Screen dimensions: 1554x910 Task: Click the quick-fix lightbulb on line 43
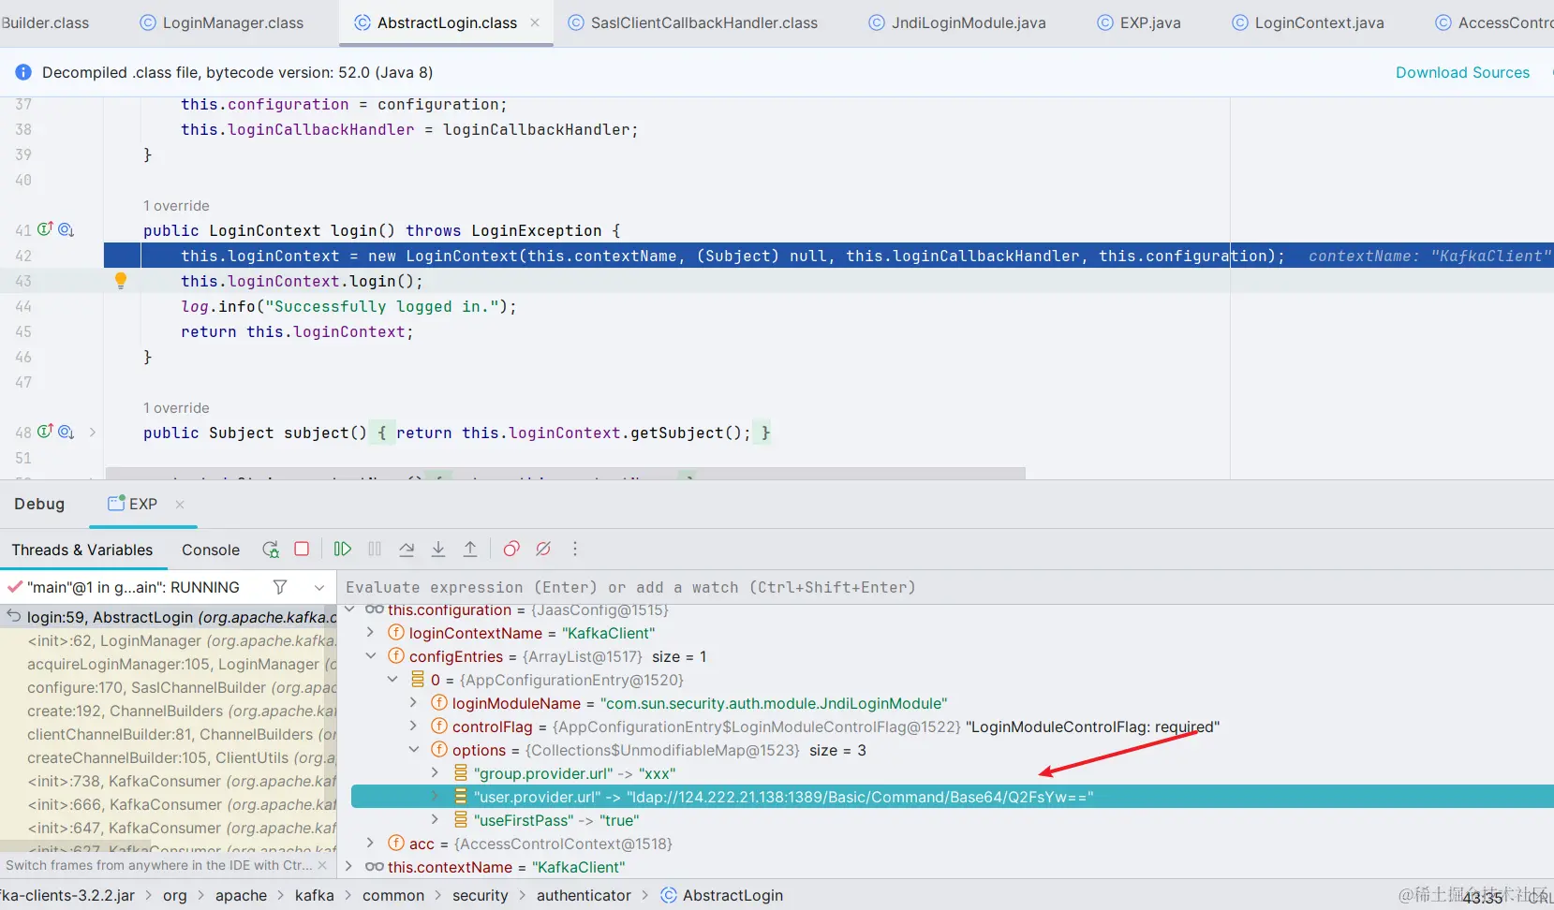coord(121,280)
